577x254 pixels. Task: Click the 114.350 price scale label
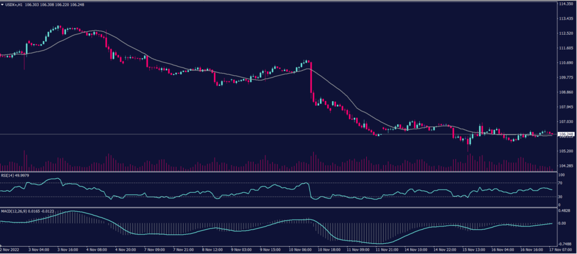[x=565, y=4]
